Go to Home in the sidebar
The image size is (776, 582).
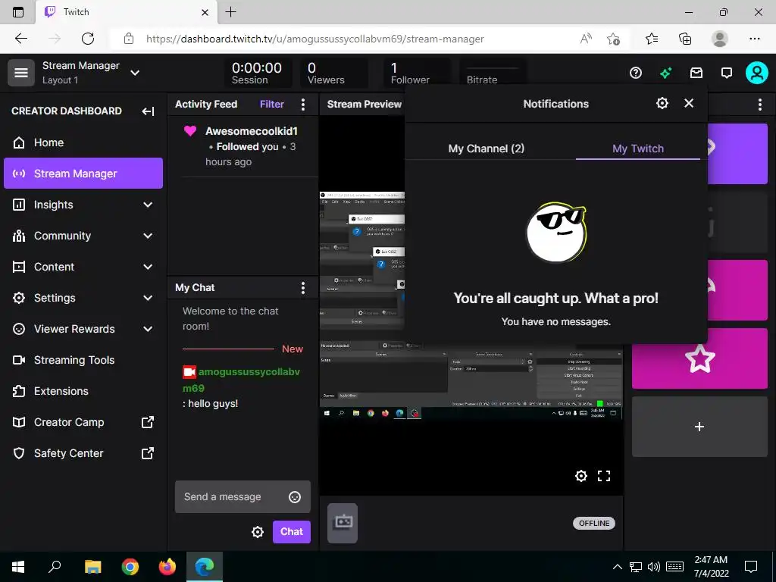click(x=83, y=142)
